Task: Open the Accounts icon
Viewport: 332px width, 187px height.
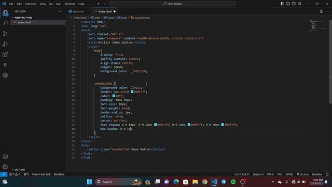Action: pyautogui.click(x=5, y=156)
